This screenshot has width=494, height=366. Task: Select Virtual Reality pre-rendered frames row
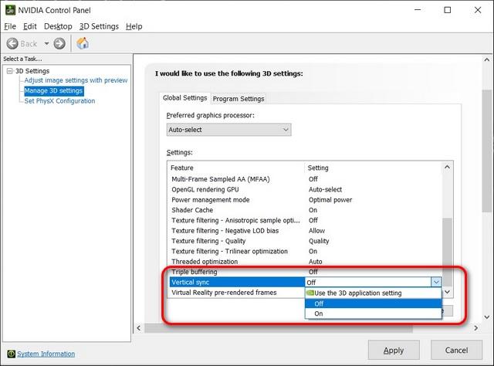tap(237, 293)
